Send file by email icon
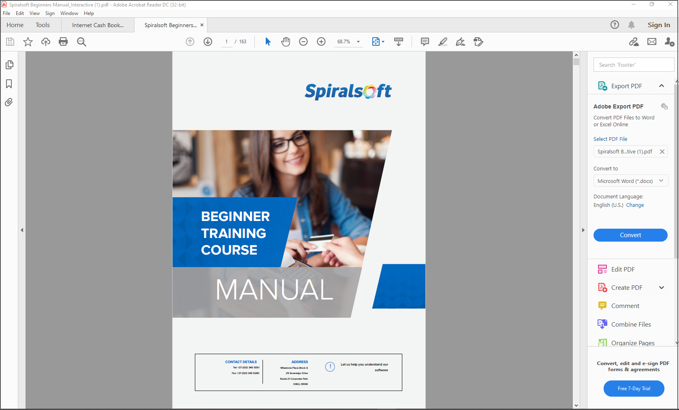 (652, 42)
